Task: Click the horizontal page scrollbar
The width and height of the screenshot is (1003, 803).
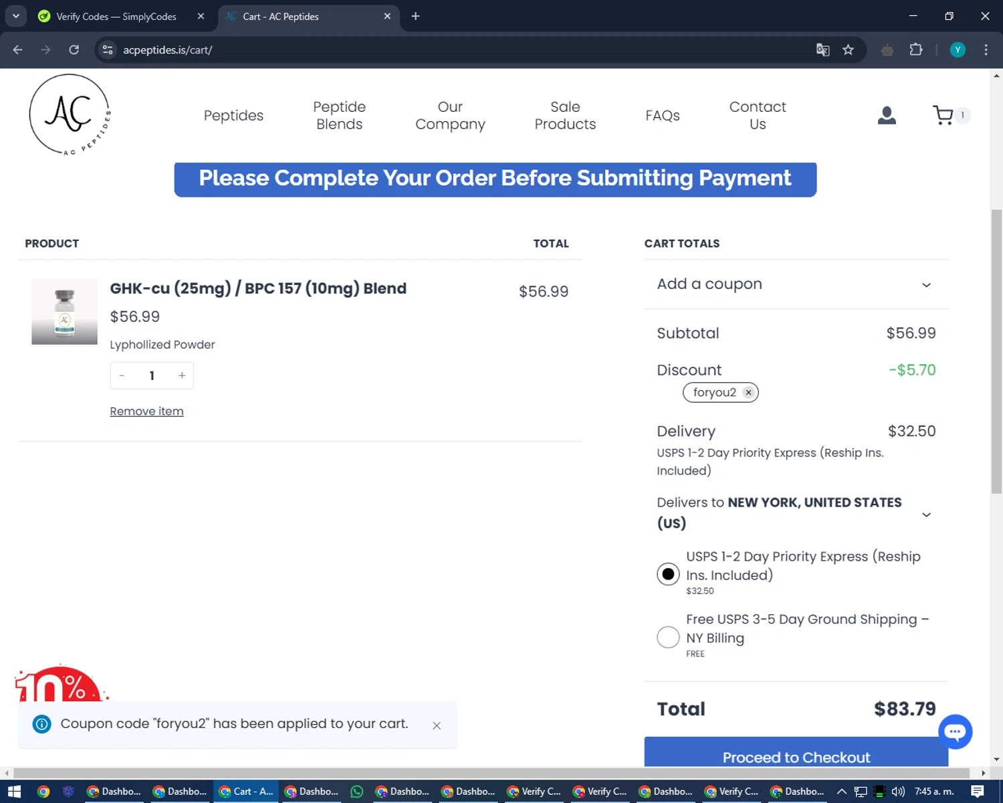Action: coord(491,773)
